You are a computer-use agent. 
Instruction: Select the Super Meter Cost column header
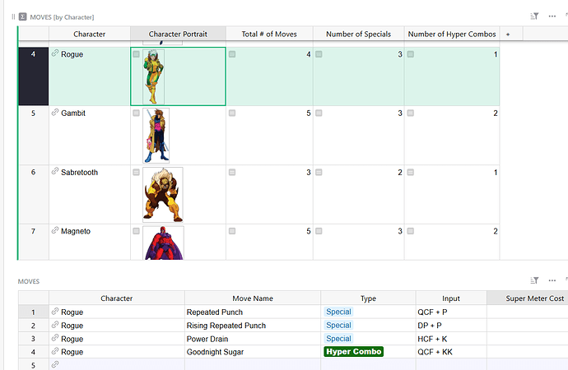(528, 298)
